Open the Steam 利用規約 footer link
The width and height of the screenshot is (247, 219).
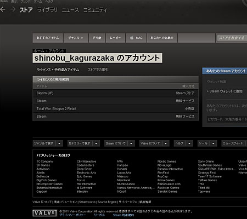(123, 215)
